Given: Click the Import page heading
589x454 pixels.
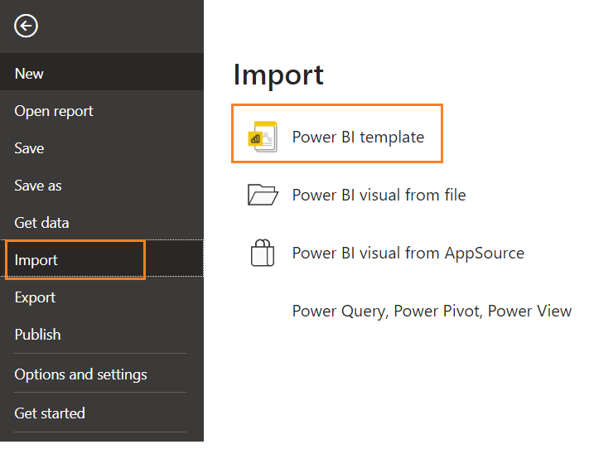Looking at the screenshot, I should coord(278,75).
